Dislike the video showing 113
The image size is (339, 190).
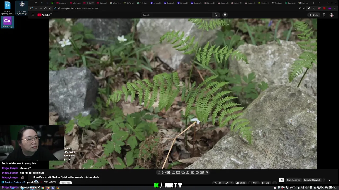(228, 183)
